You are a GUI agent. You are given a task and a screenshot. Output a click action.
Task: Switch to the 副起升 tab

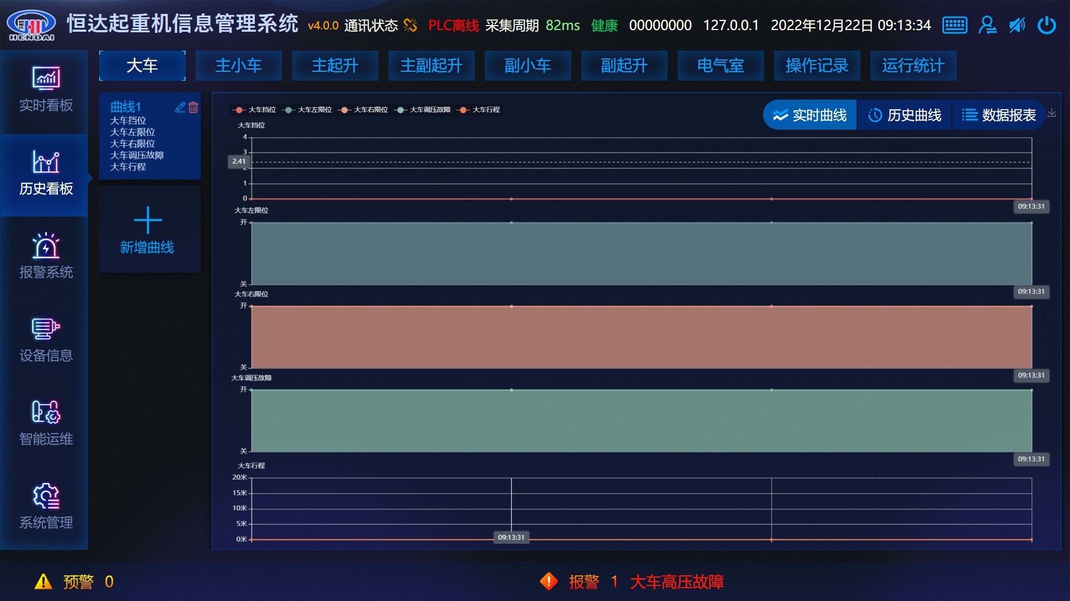(x=624, y=66)
